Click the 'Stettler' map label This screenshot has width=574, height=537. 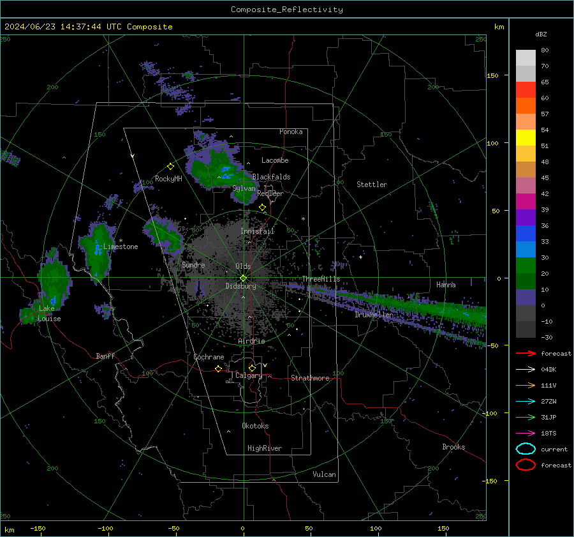pyautogui.click(x=372, y=185)
